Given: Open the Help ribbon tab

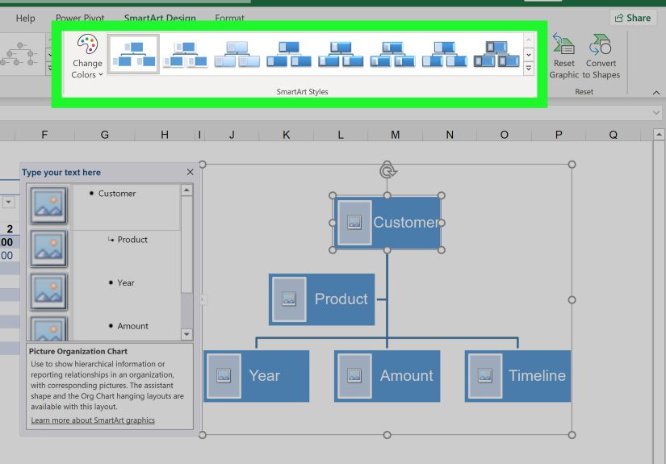Looking at the screenshot, I should tap(26, 19).
